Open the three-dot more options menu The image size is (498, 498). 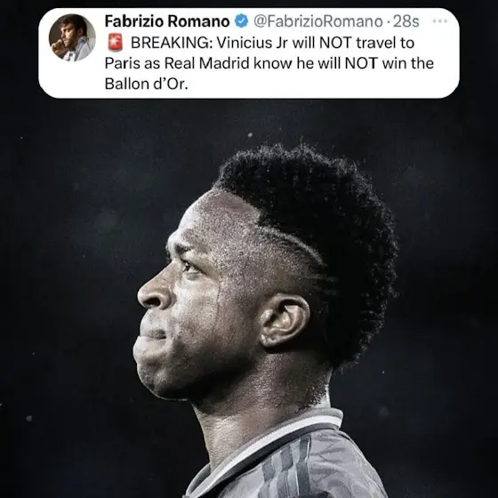point(440,21)
